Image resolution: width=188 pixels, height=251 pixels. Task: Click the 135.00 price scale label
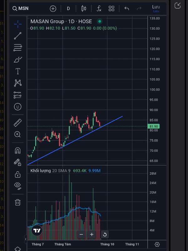(x=154, y=18)
